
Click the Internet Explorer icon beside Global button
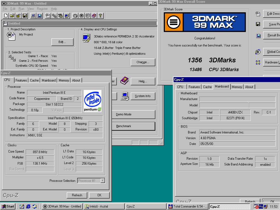pos(258,52)
